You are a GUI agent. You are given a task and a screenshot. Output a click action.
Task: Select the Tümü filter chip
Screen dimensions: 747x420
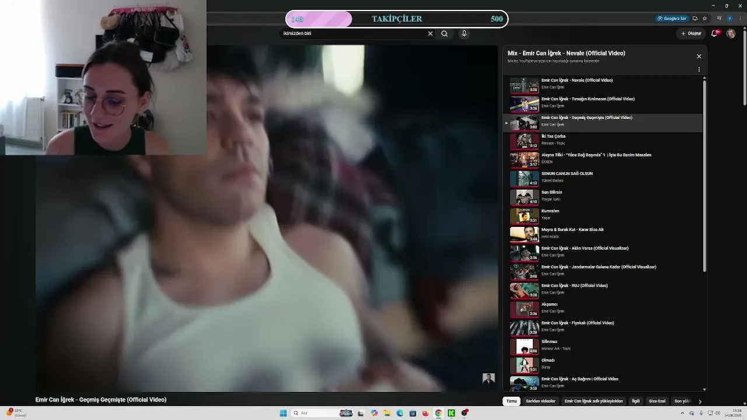[511, 401]
